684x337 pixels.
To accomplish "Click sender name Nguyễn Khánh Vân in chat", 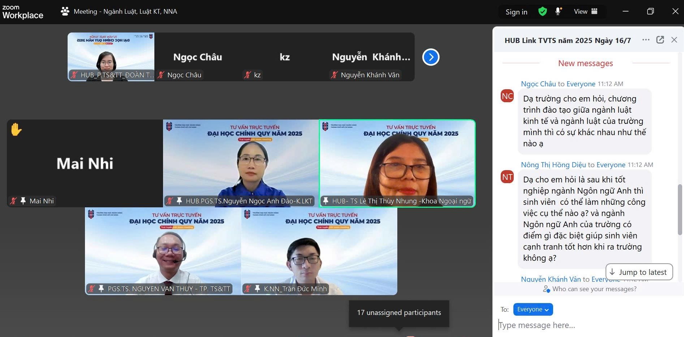I will pos(551,279).
